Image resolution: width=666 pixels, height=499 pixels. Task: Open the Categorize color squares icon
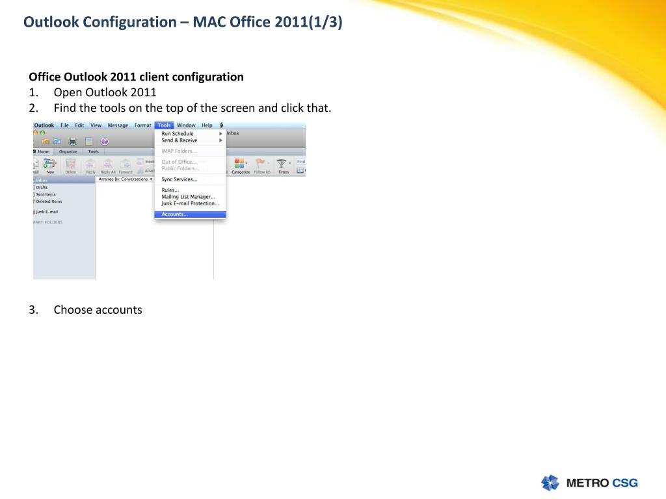(x=239, y=163)
